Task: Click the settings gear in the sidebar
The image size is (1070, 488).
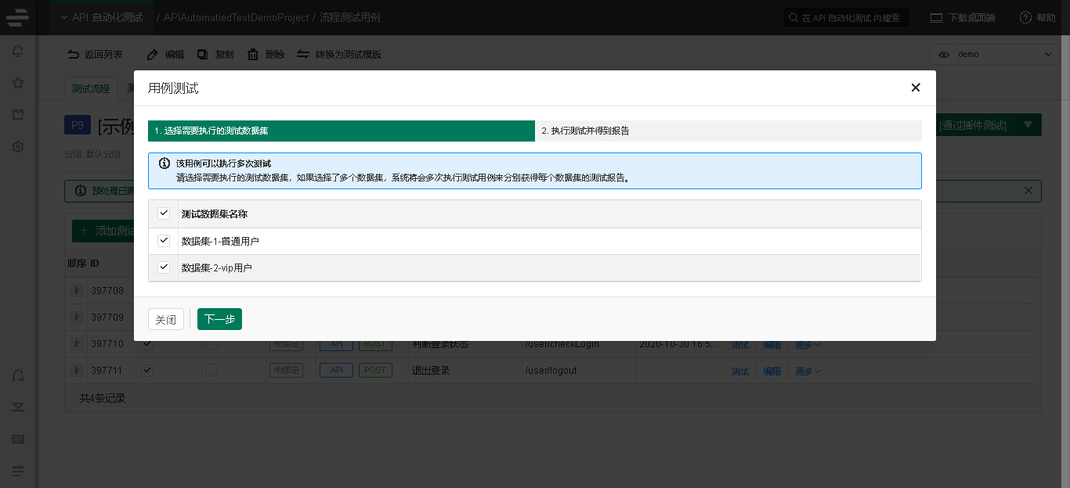Action: [18, 146]
